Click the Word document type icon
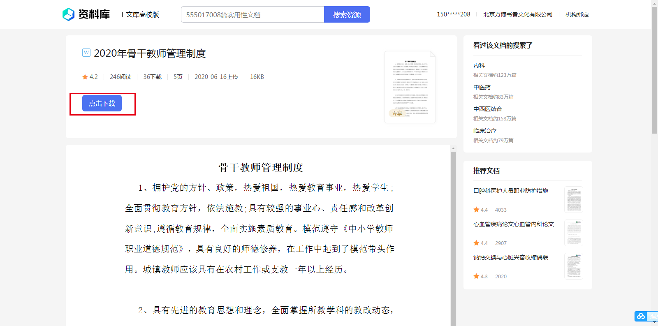Image resolution: width=658 pixels, height=326 pixels. coord(86,53)
